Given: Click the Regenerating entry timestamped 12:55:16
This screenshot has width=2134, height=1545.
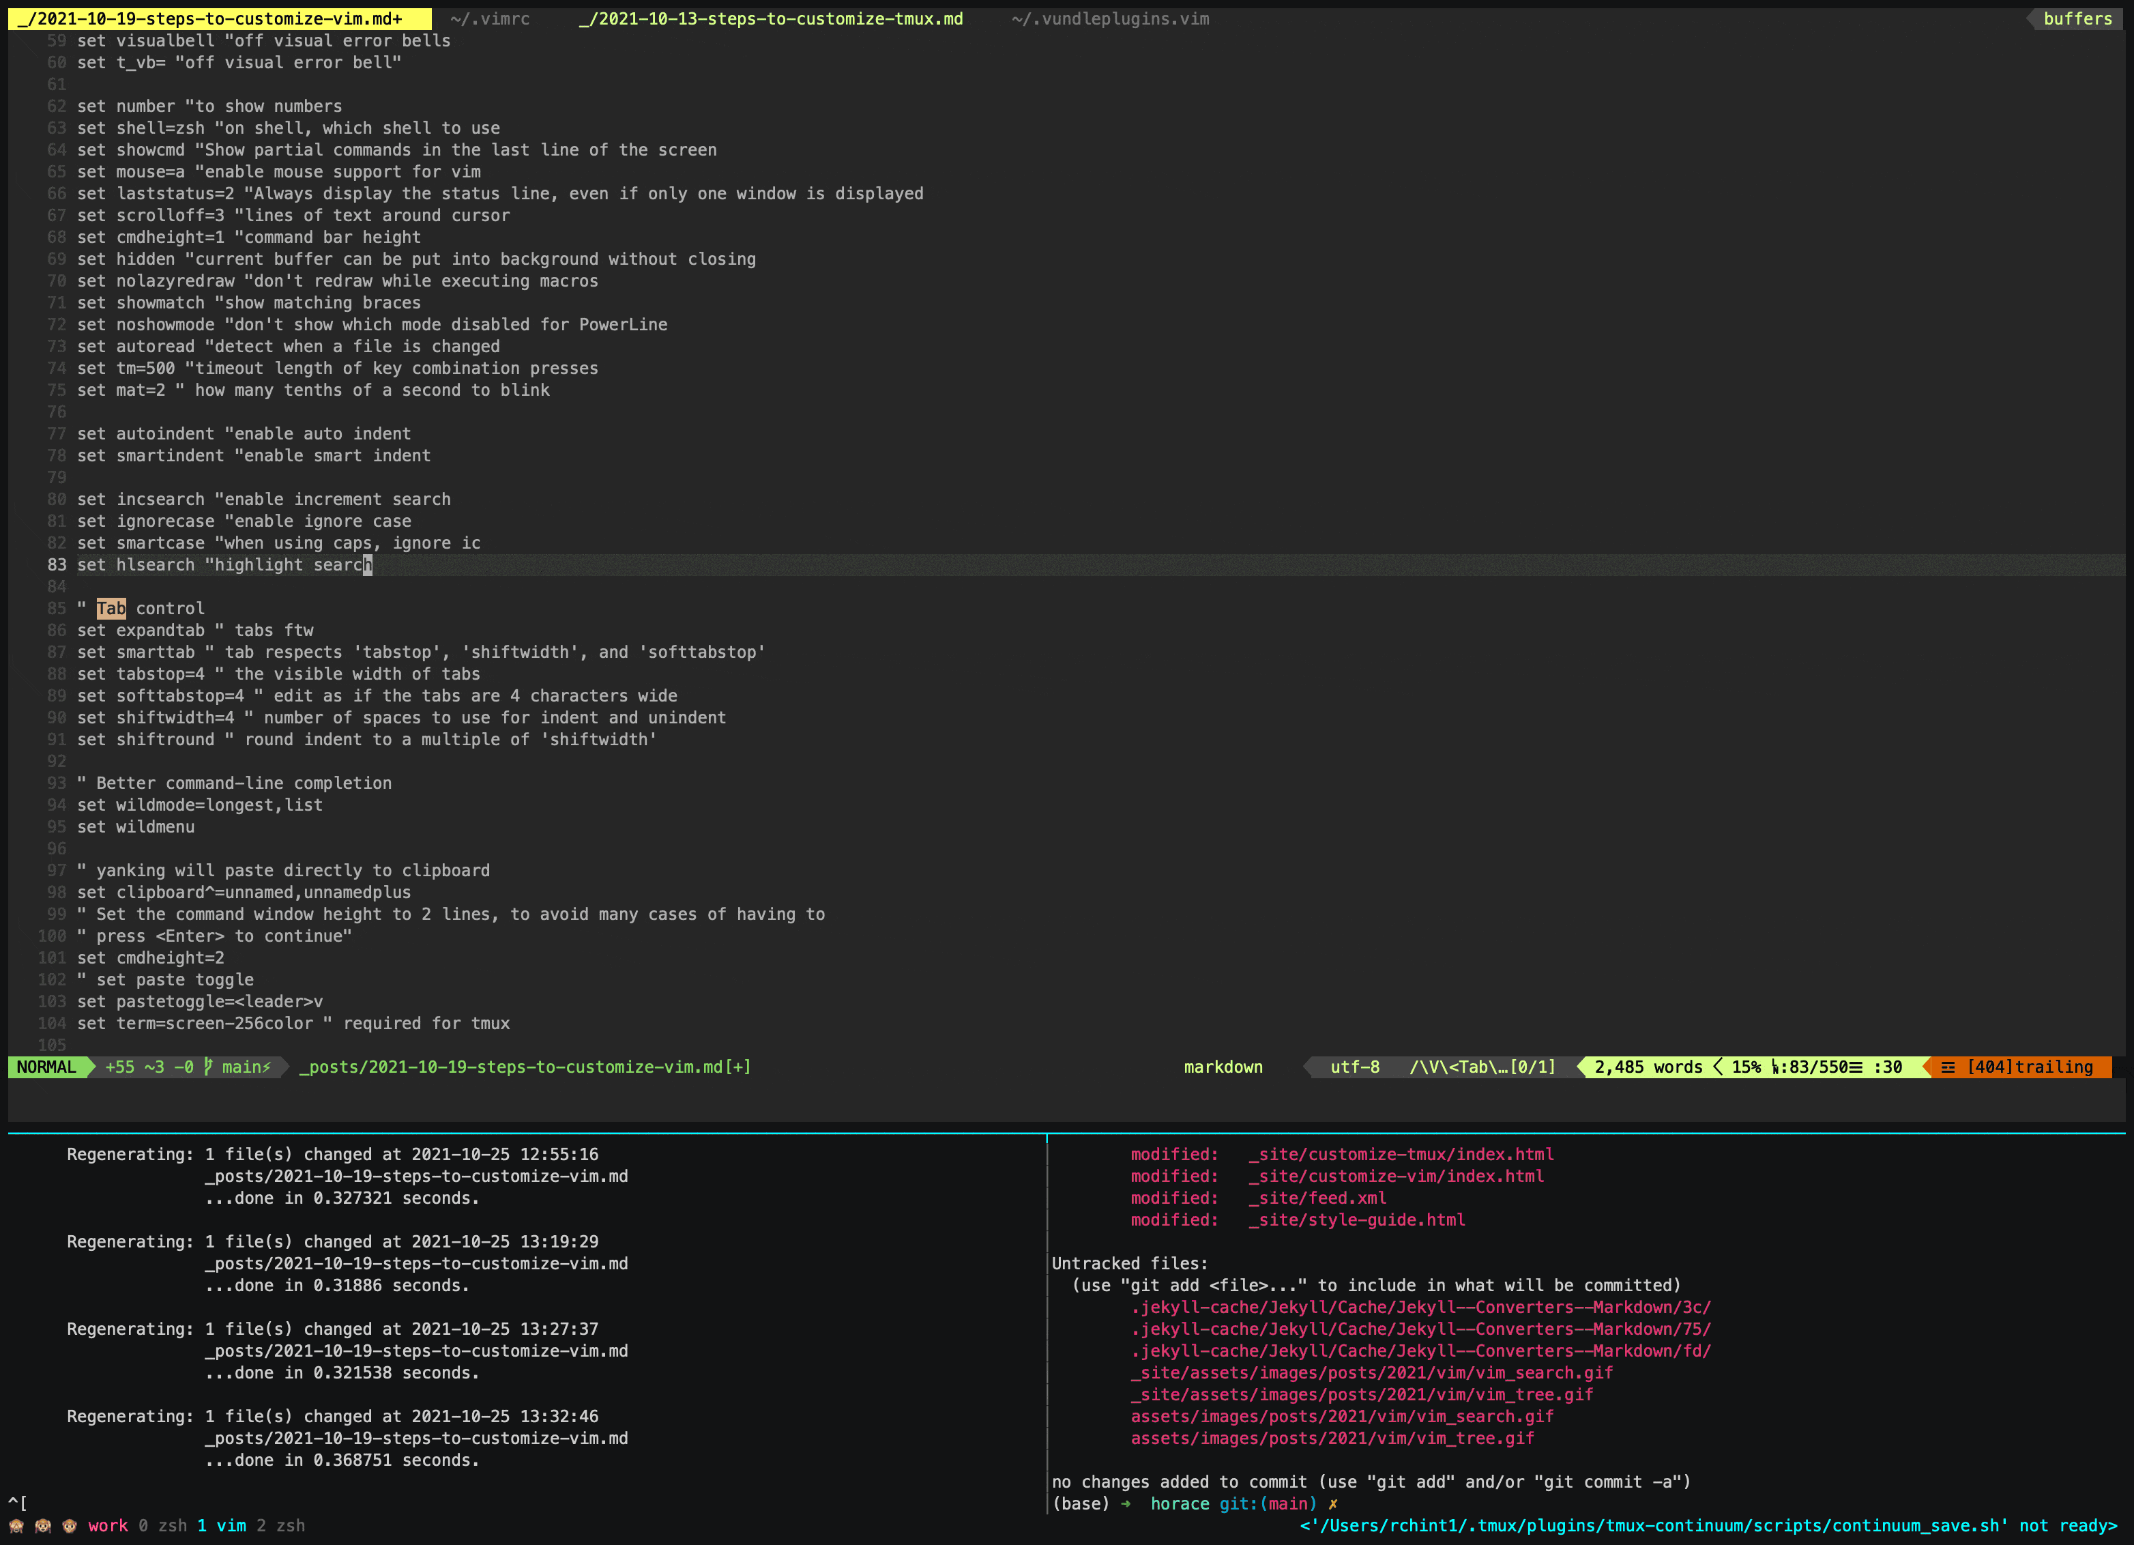Looking at the screenshot, I should (x=333, y=1155).
